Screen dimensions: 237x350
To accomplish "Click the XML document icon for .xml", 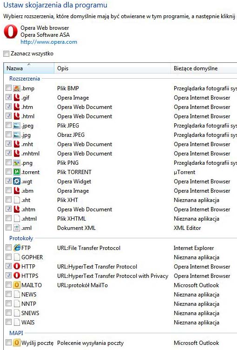I will [x=17, y=228].
